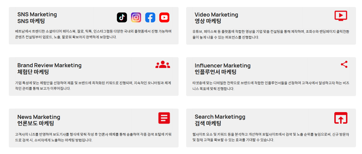Click the red news document icon
The height and width of the screenshot is (154, 362).
click(x=164, y=118)
